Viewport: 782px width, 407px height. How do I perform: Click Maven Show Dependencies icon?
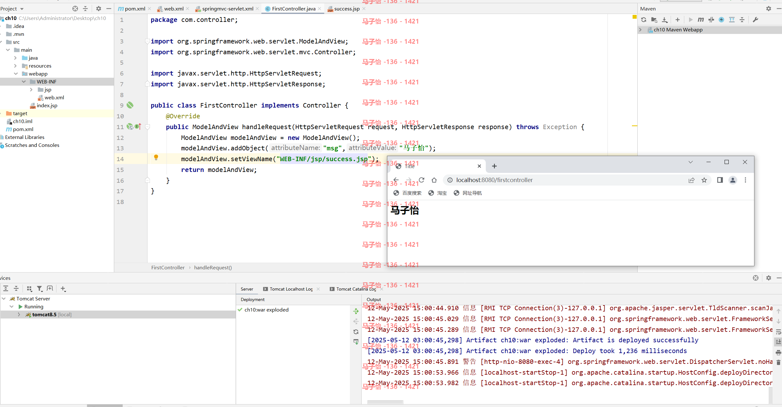(732, 20)
